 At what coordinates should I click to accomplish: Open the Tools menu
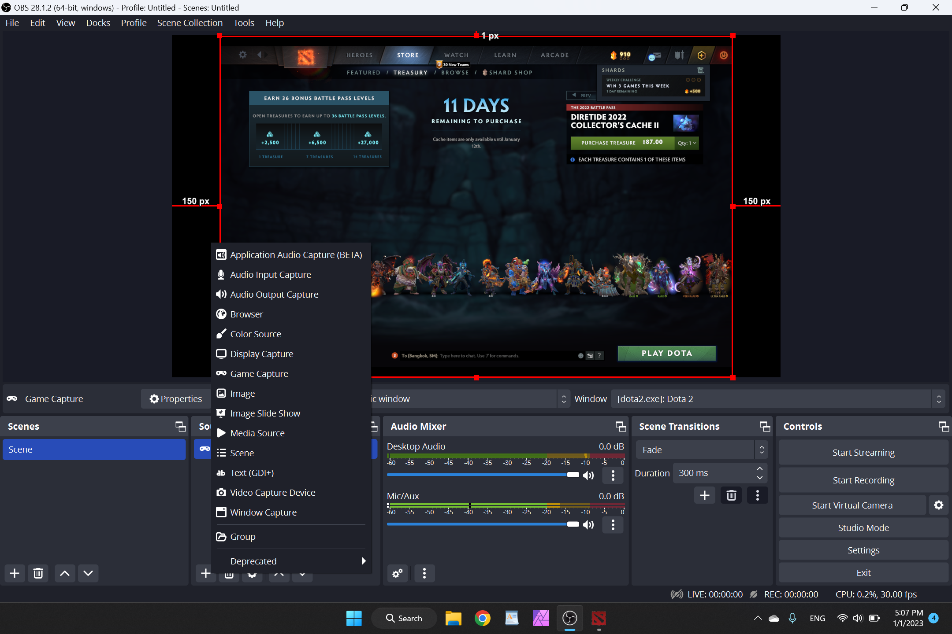244,23
